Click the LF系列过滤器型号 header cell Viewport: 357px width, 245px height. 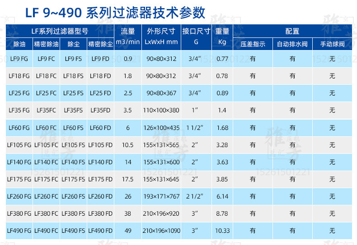point(60,31)
